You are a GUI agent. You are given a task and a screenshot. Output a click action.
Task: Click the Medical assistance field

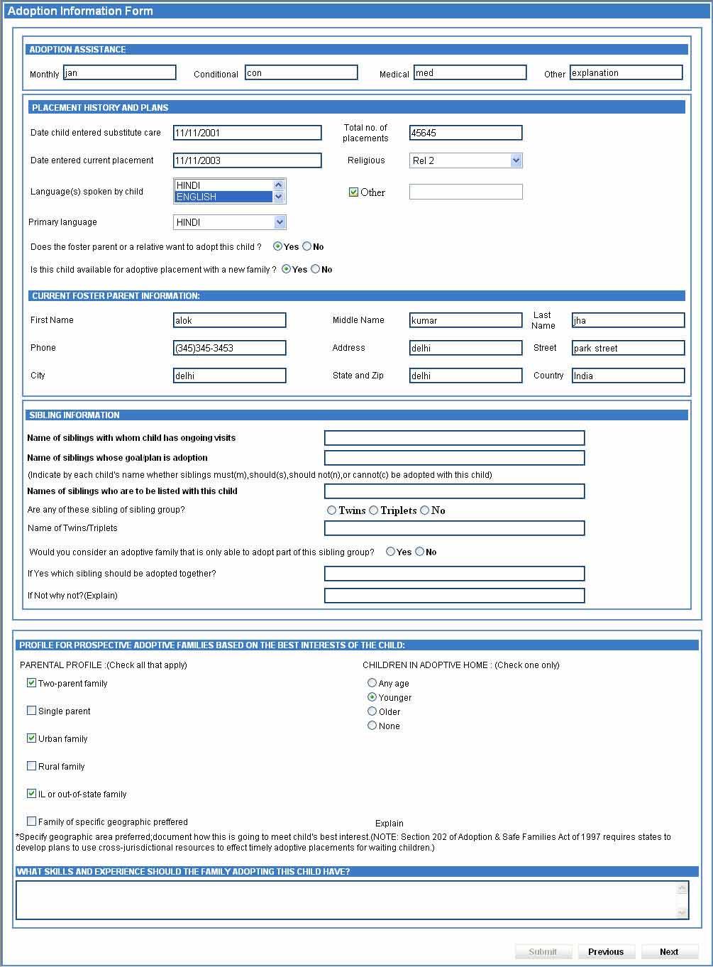tap(470, 72)
